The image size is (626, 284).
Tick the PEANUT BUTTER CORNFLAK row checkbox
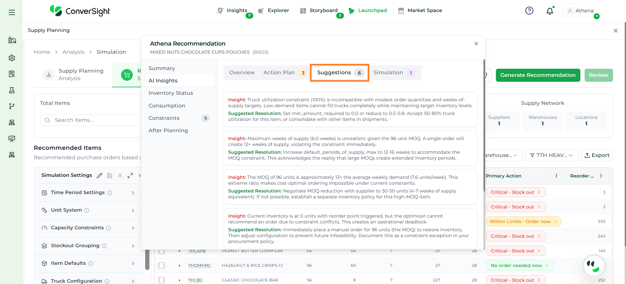(x=161, y=251)
